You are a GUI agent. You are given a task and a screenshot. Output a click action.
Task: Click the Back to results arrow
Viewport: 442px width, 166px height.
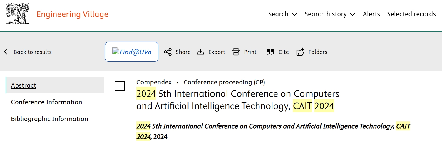click(x=6, y=52)
